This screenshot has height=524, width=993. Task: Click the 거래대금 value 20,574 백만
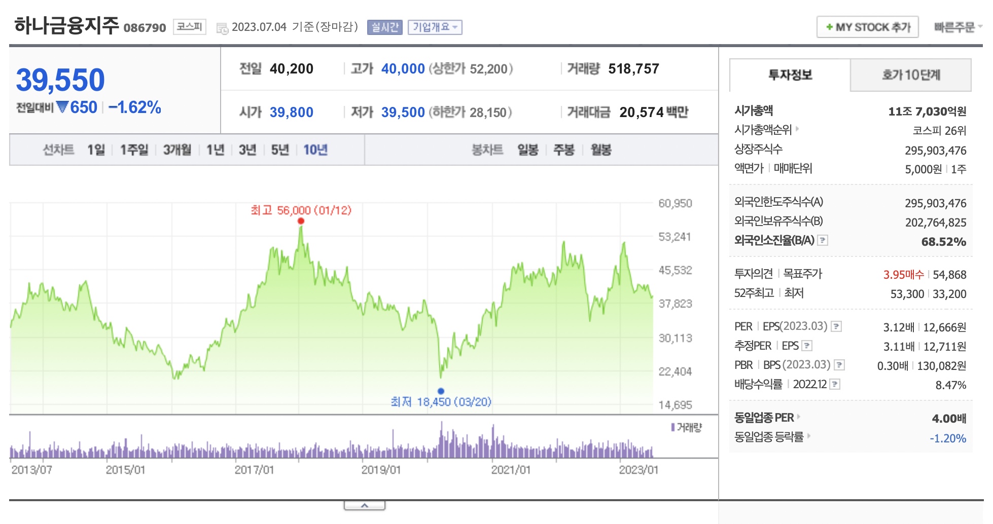tap(654, 112)
